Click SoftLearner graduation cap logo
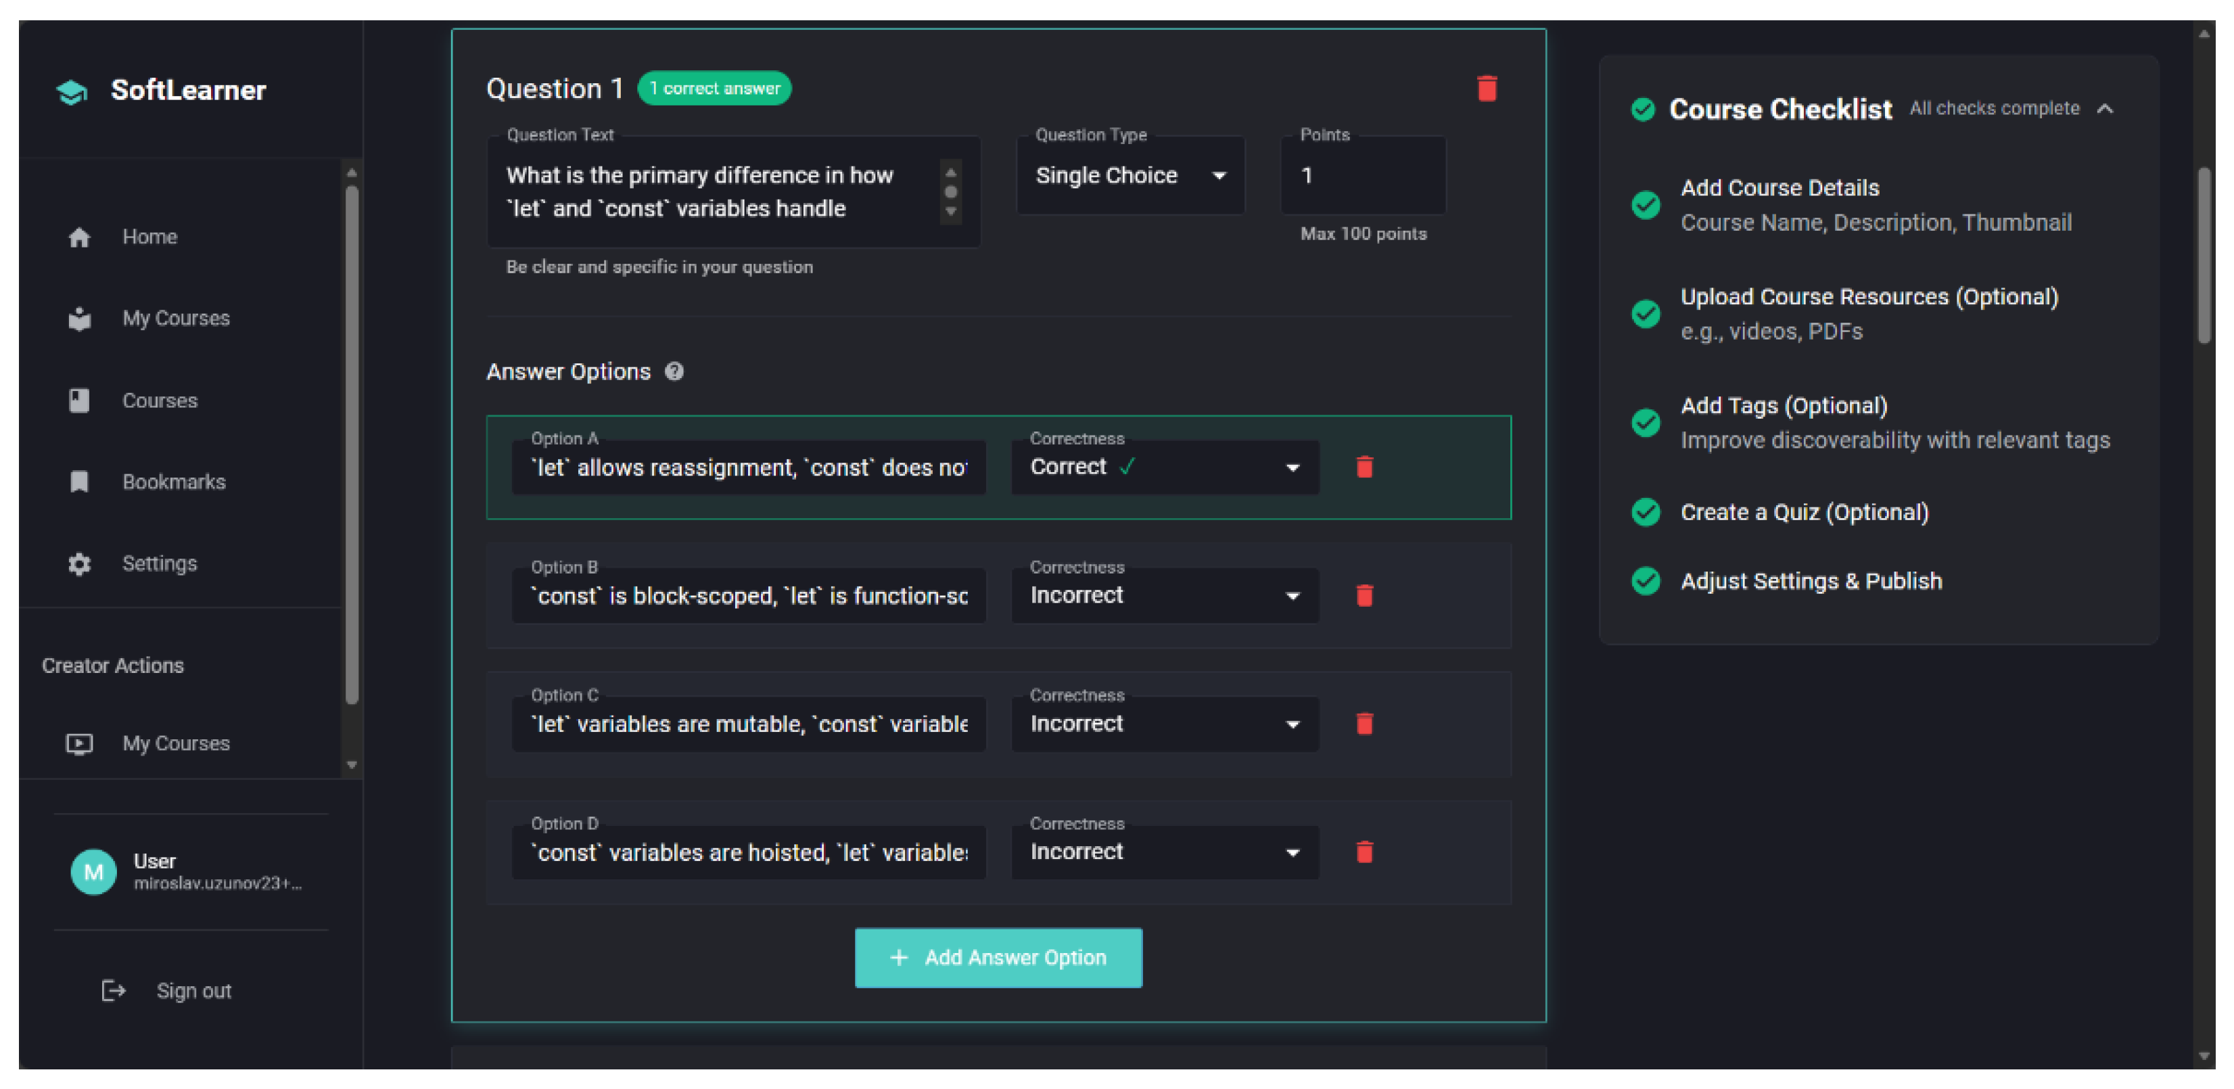This screenshot has height=1089, width=2234. pyautogui.click(x=72, y=91)
